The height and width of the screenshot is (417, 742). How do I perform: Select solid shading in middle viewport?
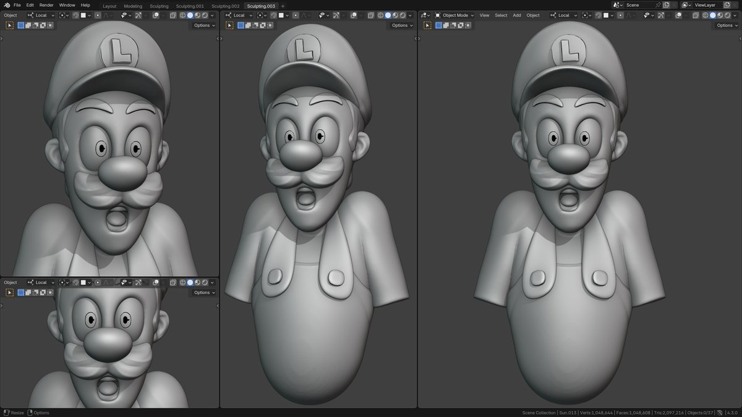point(388,15)
